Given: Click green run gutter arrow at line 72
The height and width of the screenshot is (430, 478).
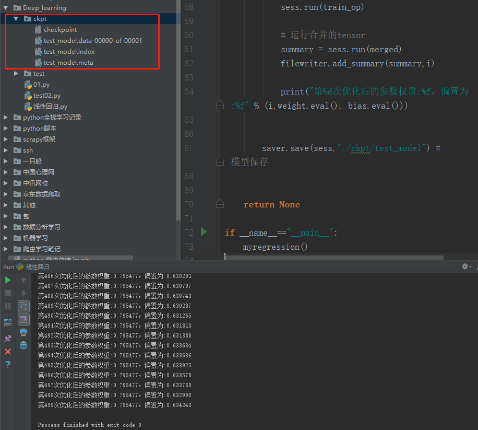Looking at the screenshot, I should tap(204, 231).
